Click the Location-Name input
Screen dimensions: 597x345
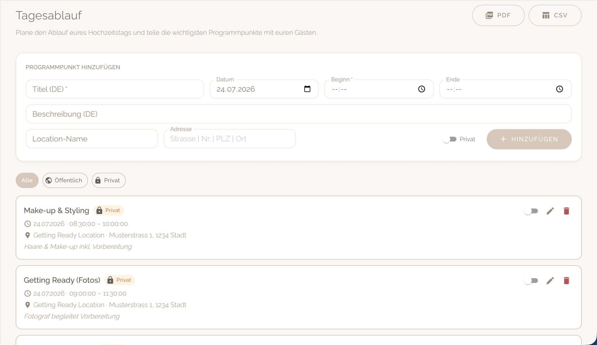(91, 139)
